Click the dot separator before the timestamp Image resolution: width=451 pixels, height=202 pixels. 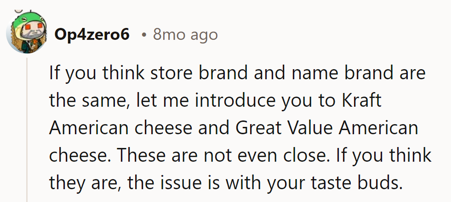point(144,35)
